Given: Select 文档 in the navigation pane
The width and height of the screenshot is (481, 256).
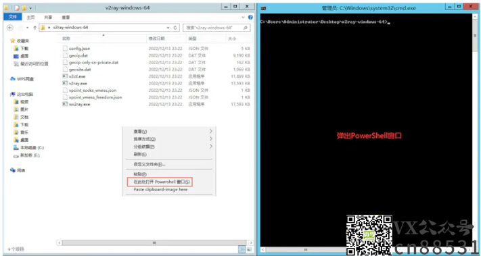Looking at the screenshot, I should pos(24,117).
